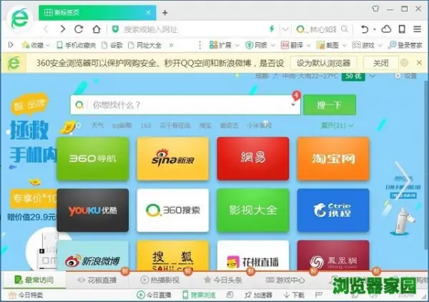
Task: Open the 360搜索 tile
Action: (x=172, y=210)
